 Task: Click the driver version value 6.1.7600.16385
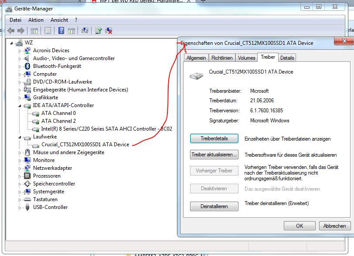tap(266, 111)
